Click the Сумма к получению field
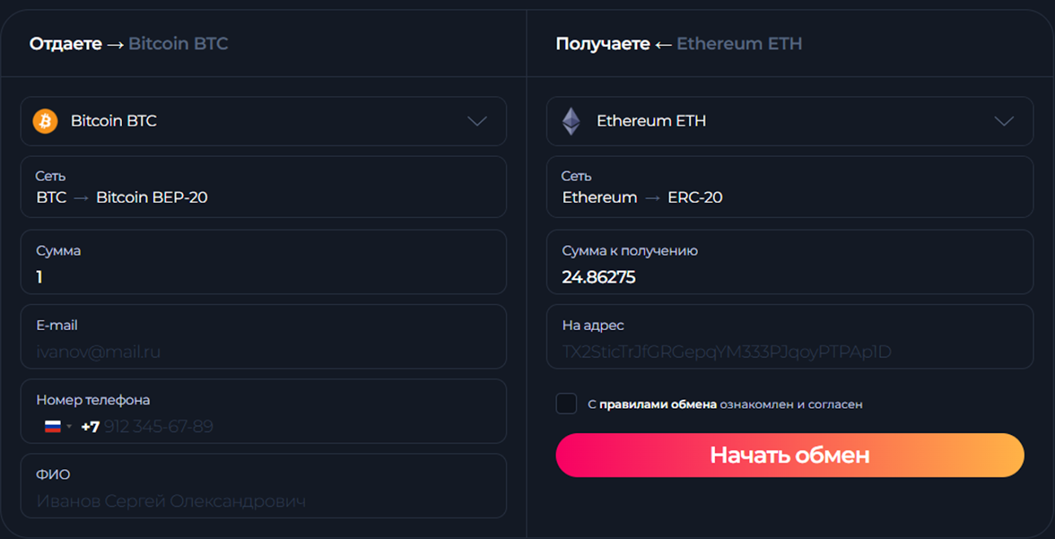 (790, 277)
